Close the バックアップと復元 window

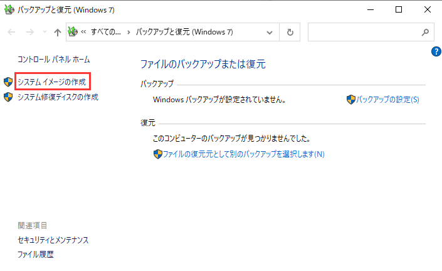click(x=428, y=9)
